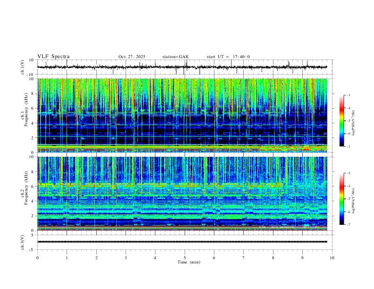374x289 pixels.
Task: Click the ch.1 'Frequency (kHz)' axis label
Action: pos(26,110)
